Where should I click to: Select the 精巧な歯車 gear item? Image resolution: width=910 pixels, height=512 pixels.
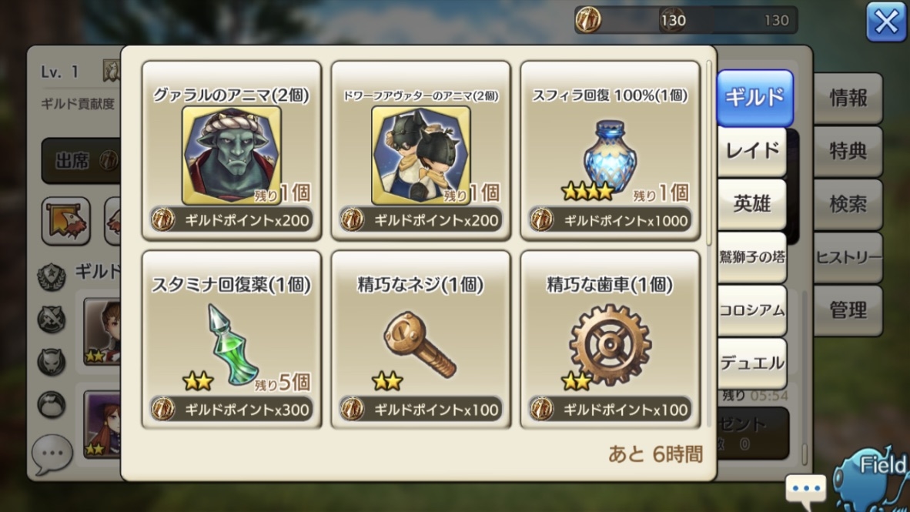(x=610, y=346)
